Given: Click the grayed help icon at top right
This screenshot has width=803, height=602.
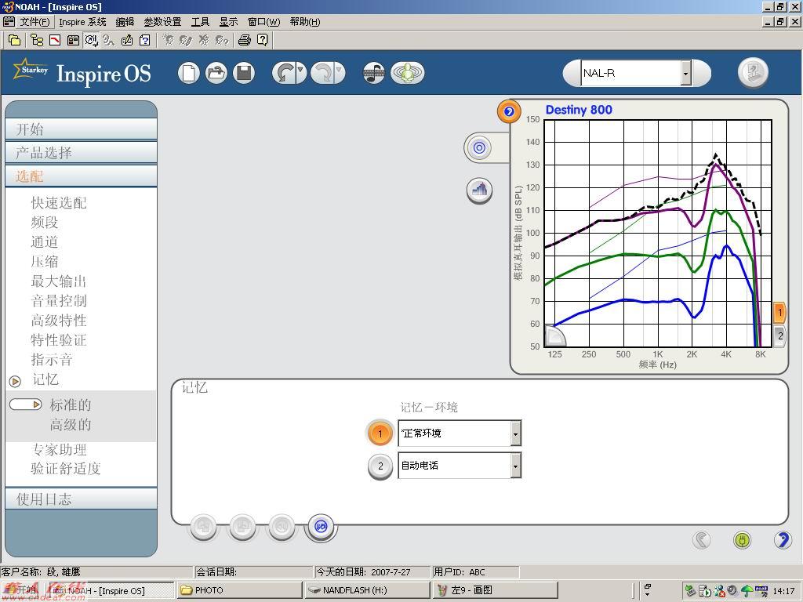Looking at the screenshot, I should click(754, 73).
